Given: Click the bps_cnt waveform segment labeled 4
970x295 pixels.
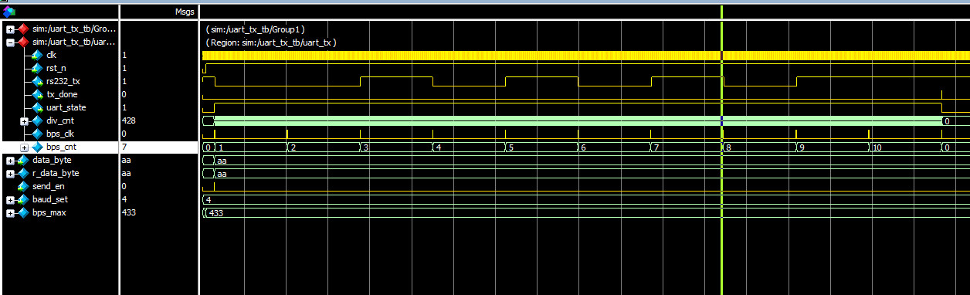Looking at the screenshot, I should click(x=468, y=147).
